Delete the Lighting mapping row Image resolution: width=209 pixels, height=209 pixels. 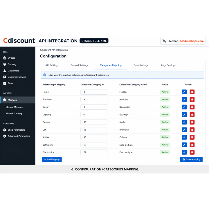click(x=192, y=114)
